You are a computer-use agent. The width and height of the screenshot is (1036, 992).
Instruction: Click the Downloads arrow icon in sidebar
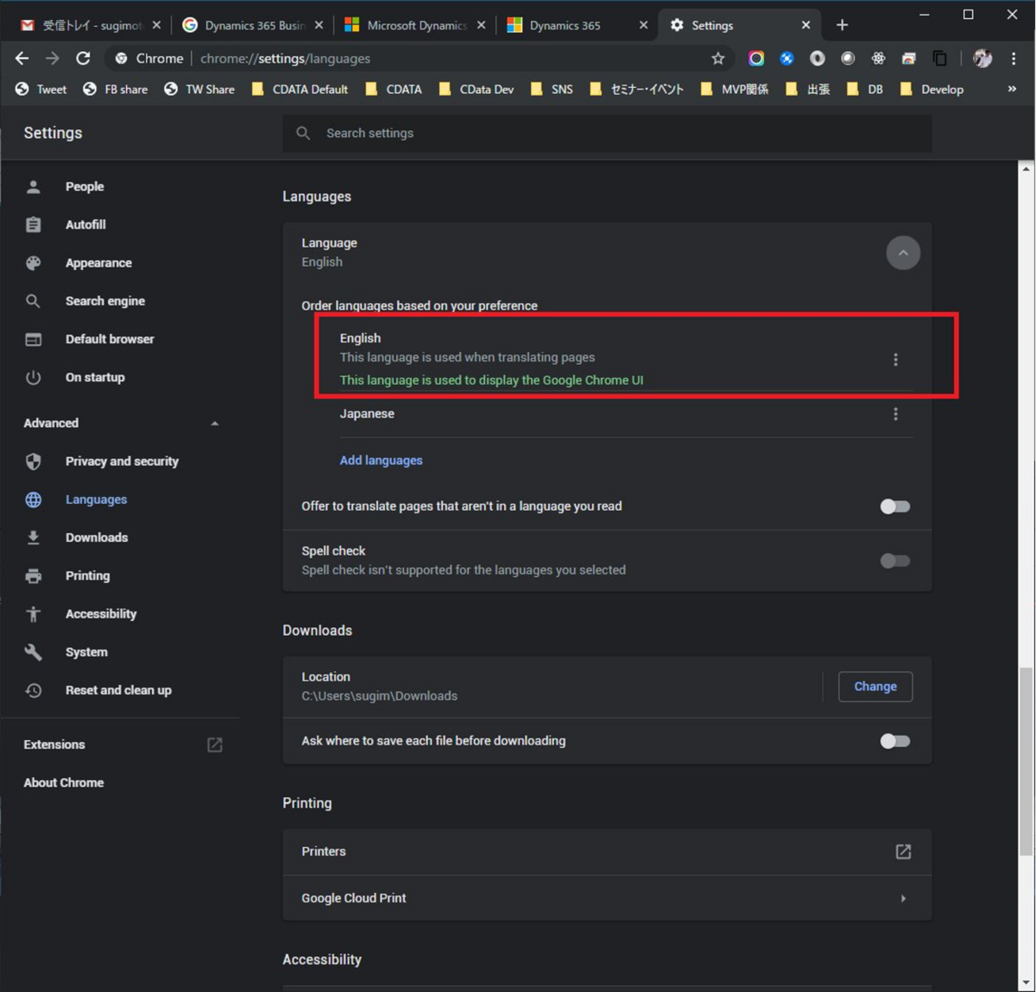tap(33, 537)
